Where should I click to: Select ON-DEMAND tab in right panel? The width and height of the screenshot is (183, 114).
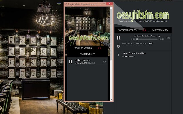pos(160,30)
